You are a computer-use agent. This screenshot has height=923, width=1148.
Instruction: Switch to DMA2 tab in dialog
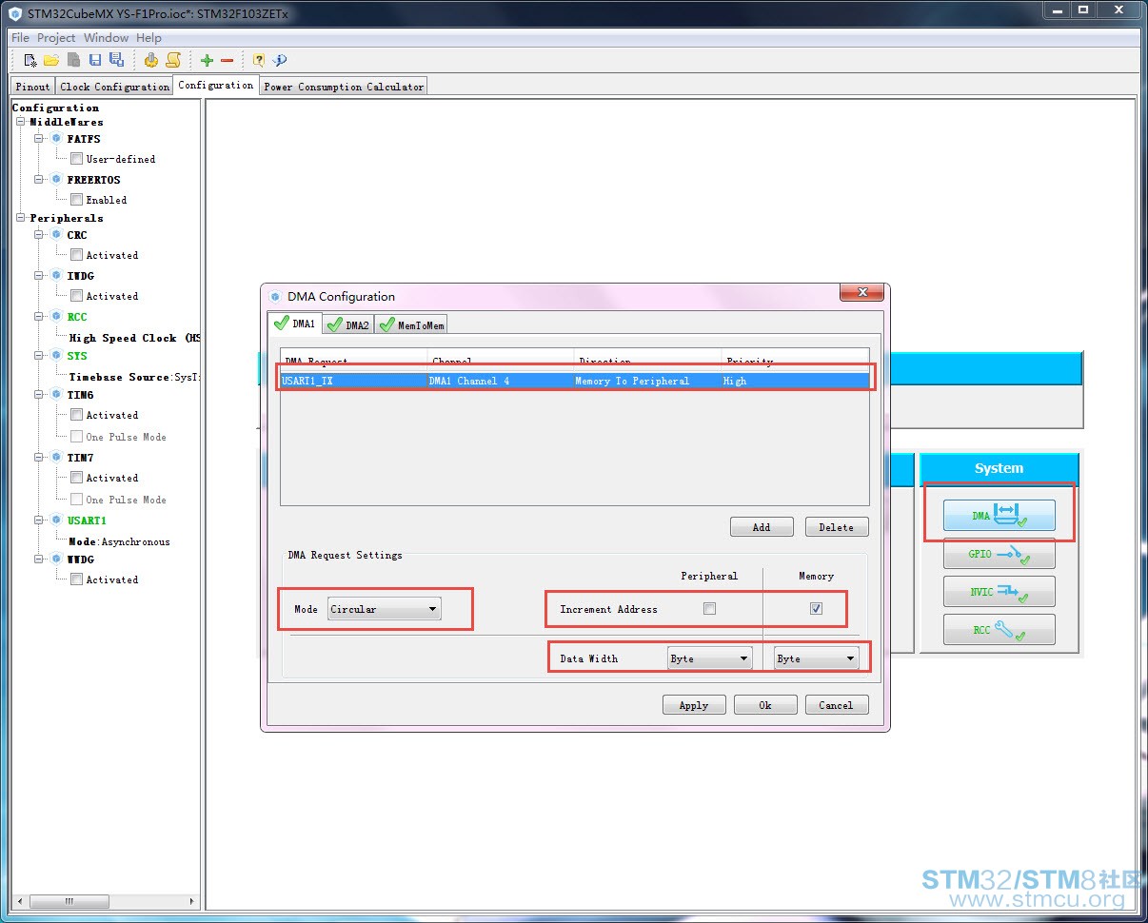348,324
